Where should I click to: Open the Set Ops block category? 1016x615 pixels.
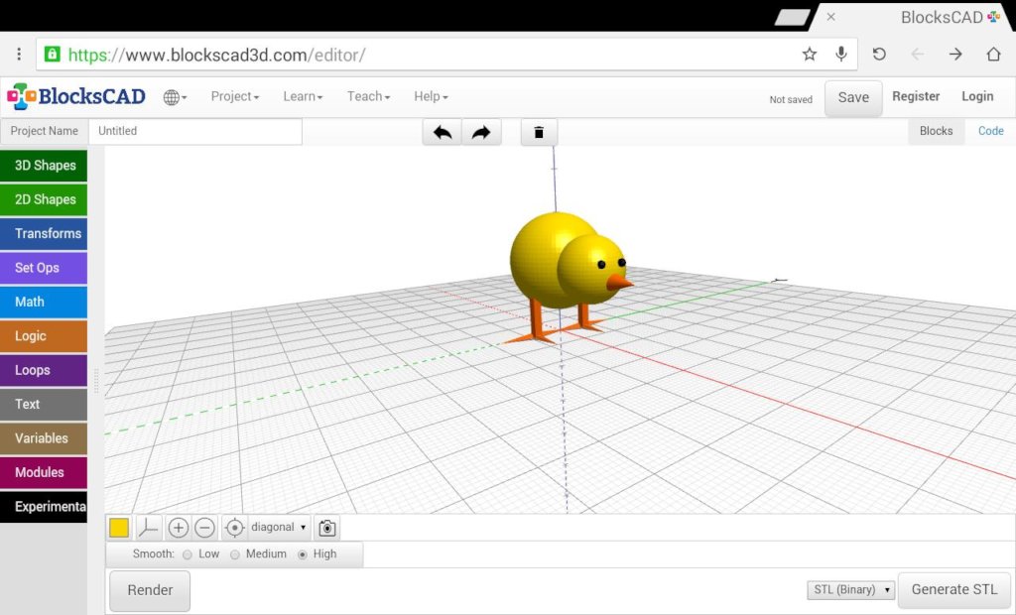point(44,268)
